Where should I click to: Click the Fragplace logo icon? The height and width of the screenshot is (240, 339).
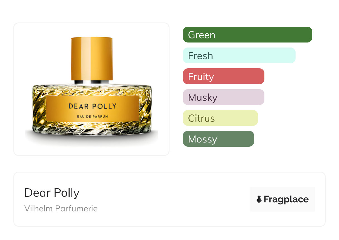[259, 199]
